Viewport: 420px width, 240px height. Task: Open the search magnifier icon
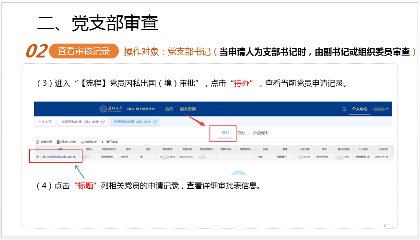tap(344, 109)
